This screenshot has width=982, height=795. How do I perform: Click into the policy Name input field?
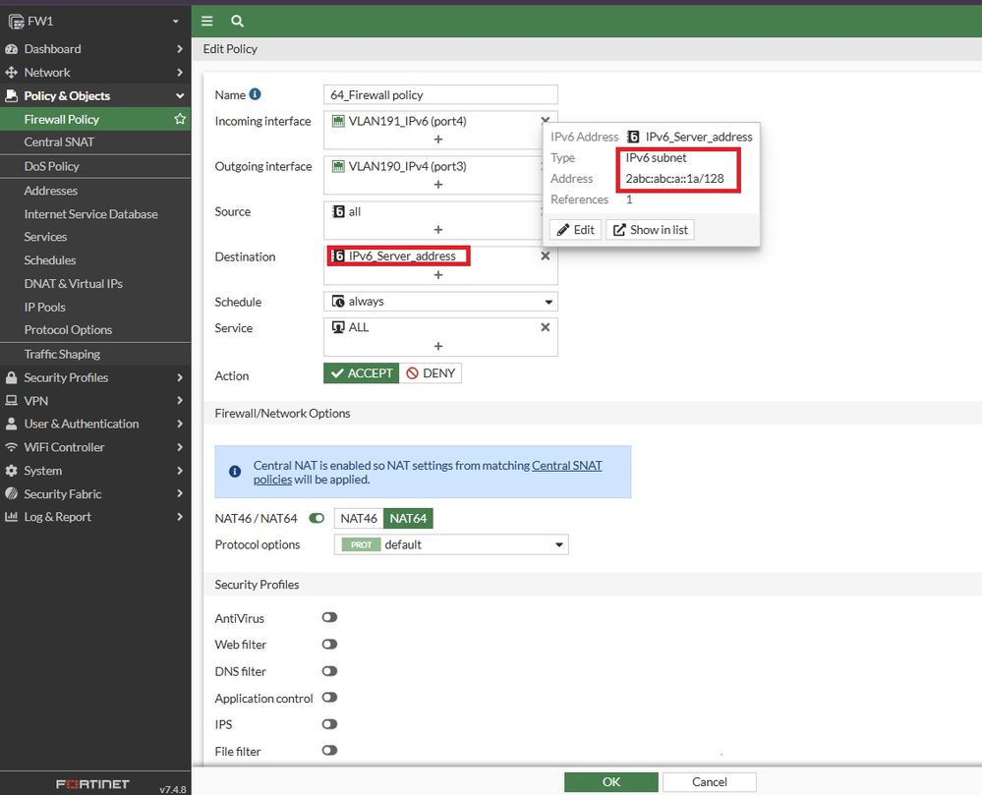(440, 95)
